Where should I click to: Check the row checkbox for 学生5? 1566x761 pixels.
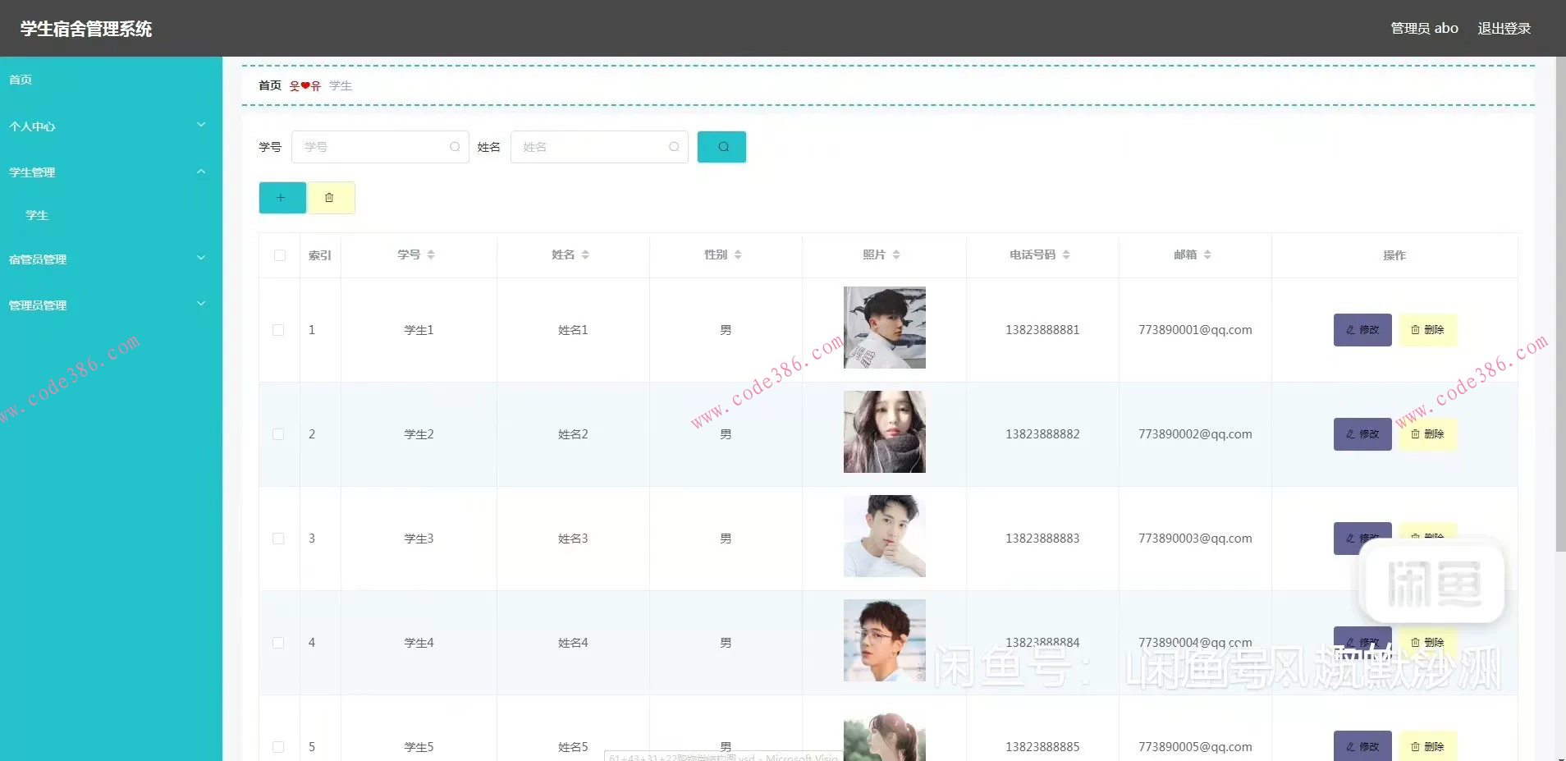(278, 747)
